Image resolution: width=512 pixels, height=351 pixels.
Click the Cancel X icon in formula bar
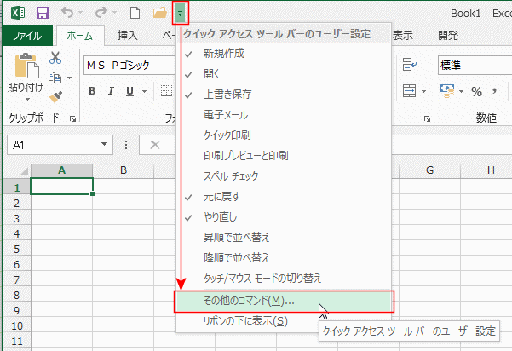coord(155,145)
